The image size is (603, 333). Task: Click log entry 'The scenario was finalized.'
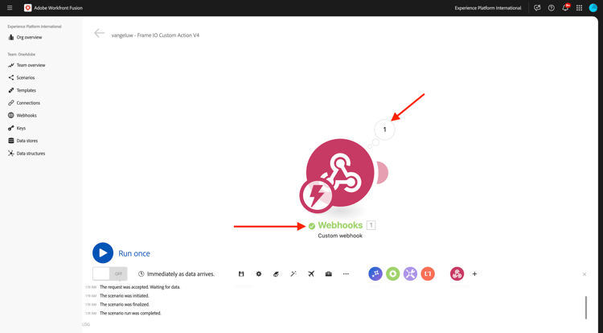125,305
